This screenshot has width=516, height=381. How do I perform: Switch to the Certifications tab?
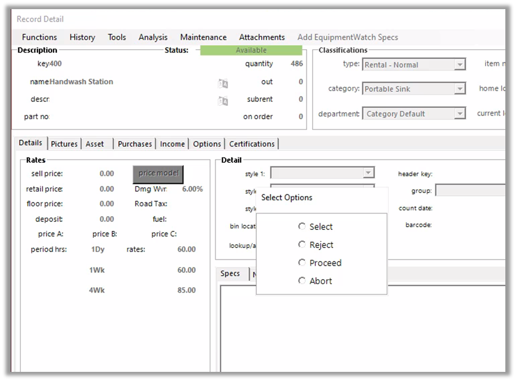click(x=252, y=144)
